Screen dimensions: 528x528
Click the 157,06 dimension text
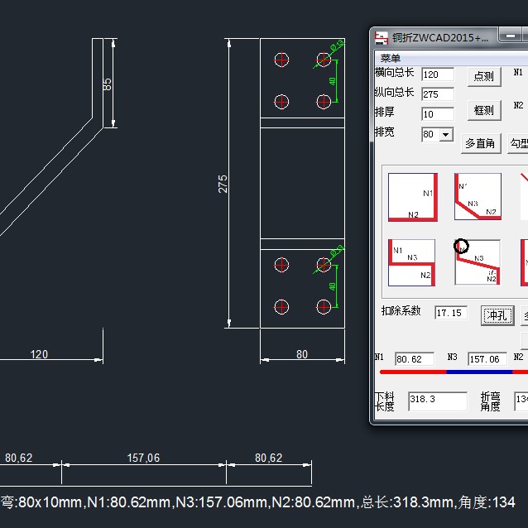143,458
